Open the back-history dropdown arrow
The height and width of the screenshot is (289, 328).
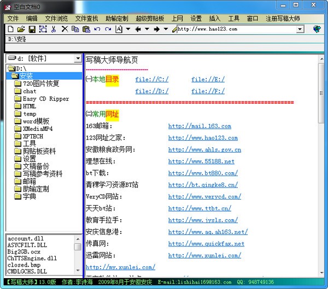coord(147,29)
